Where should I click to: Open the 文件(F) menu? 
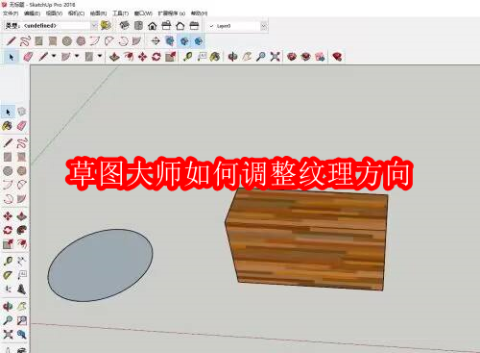coord(11,13)
